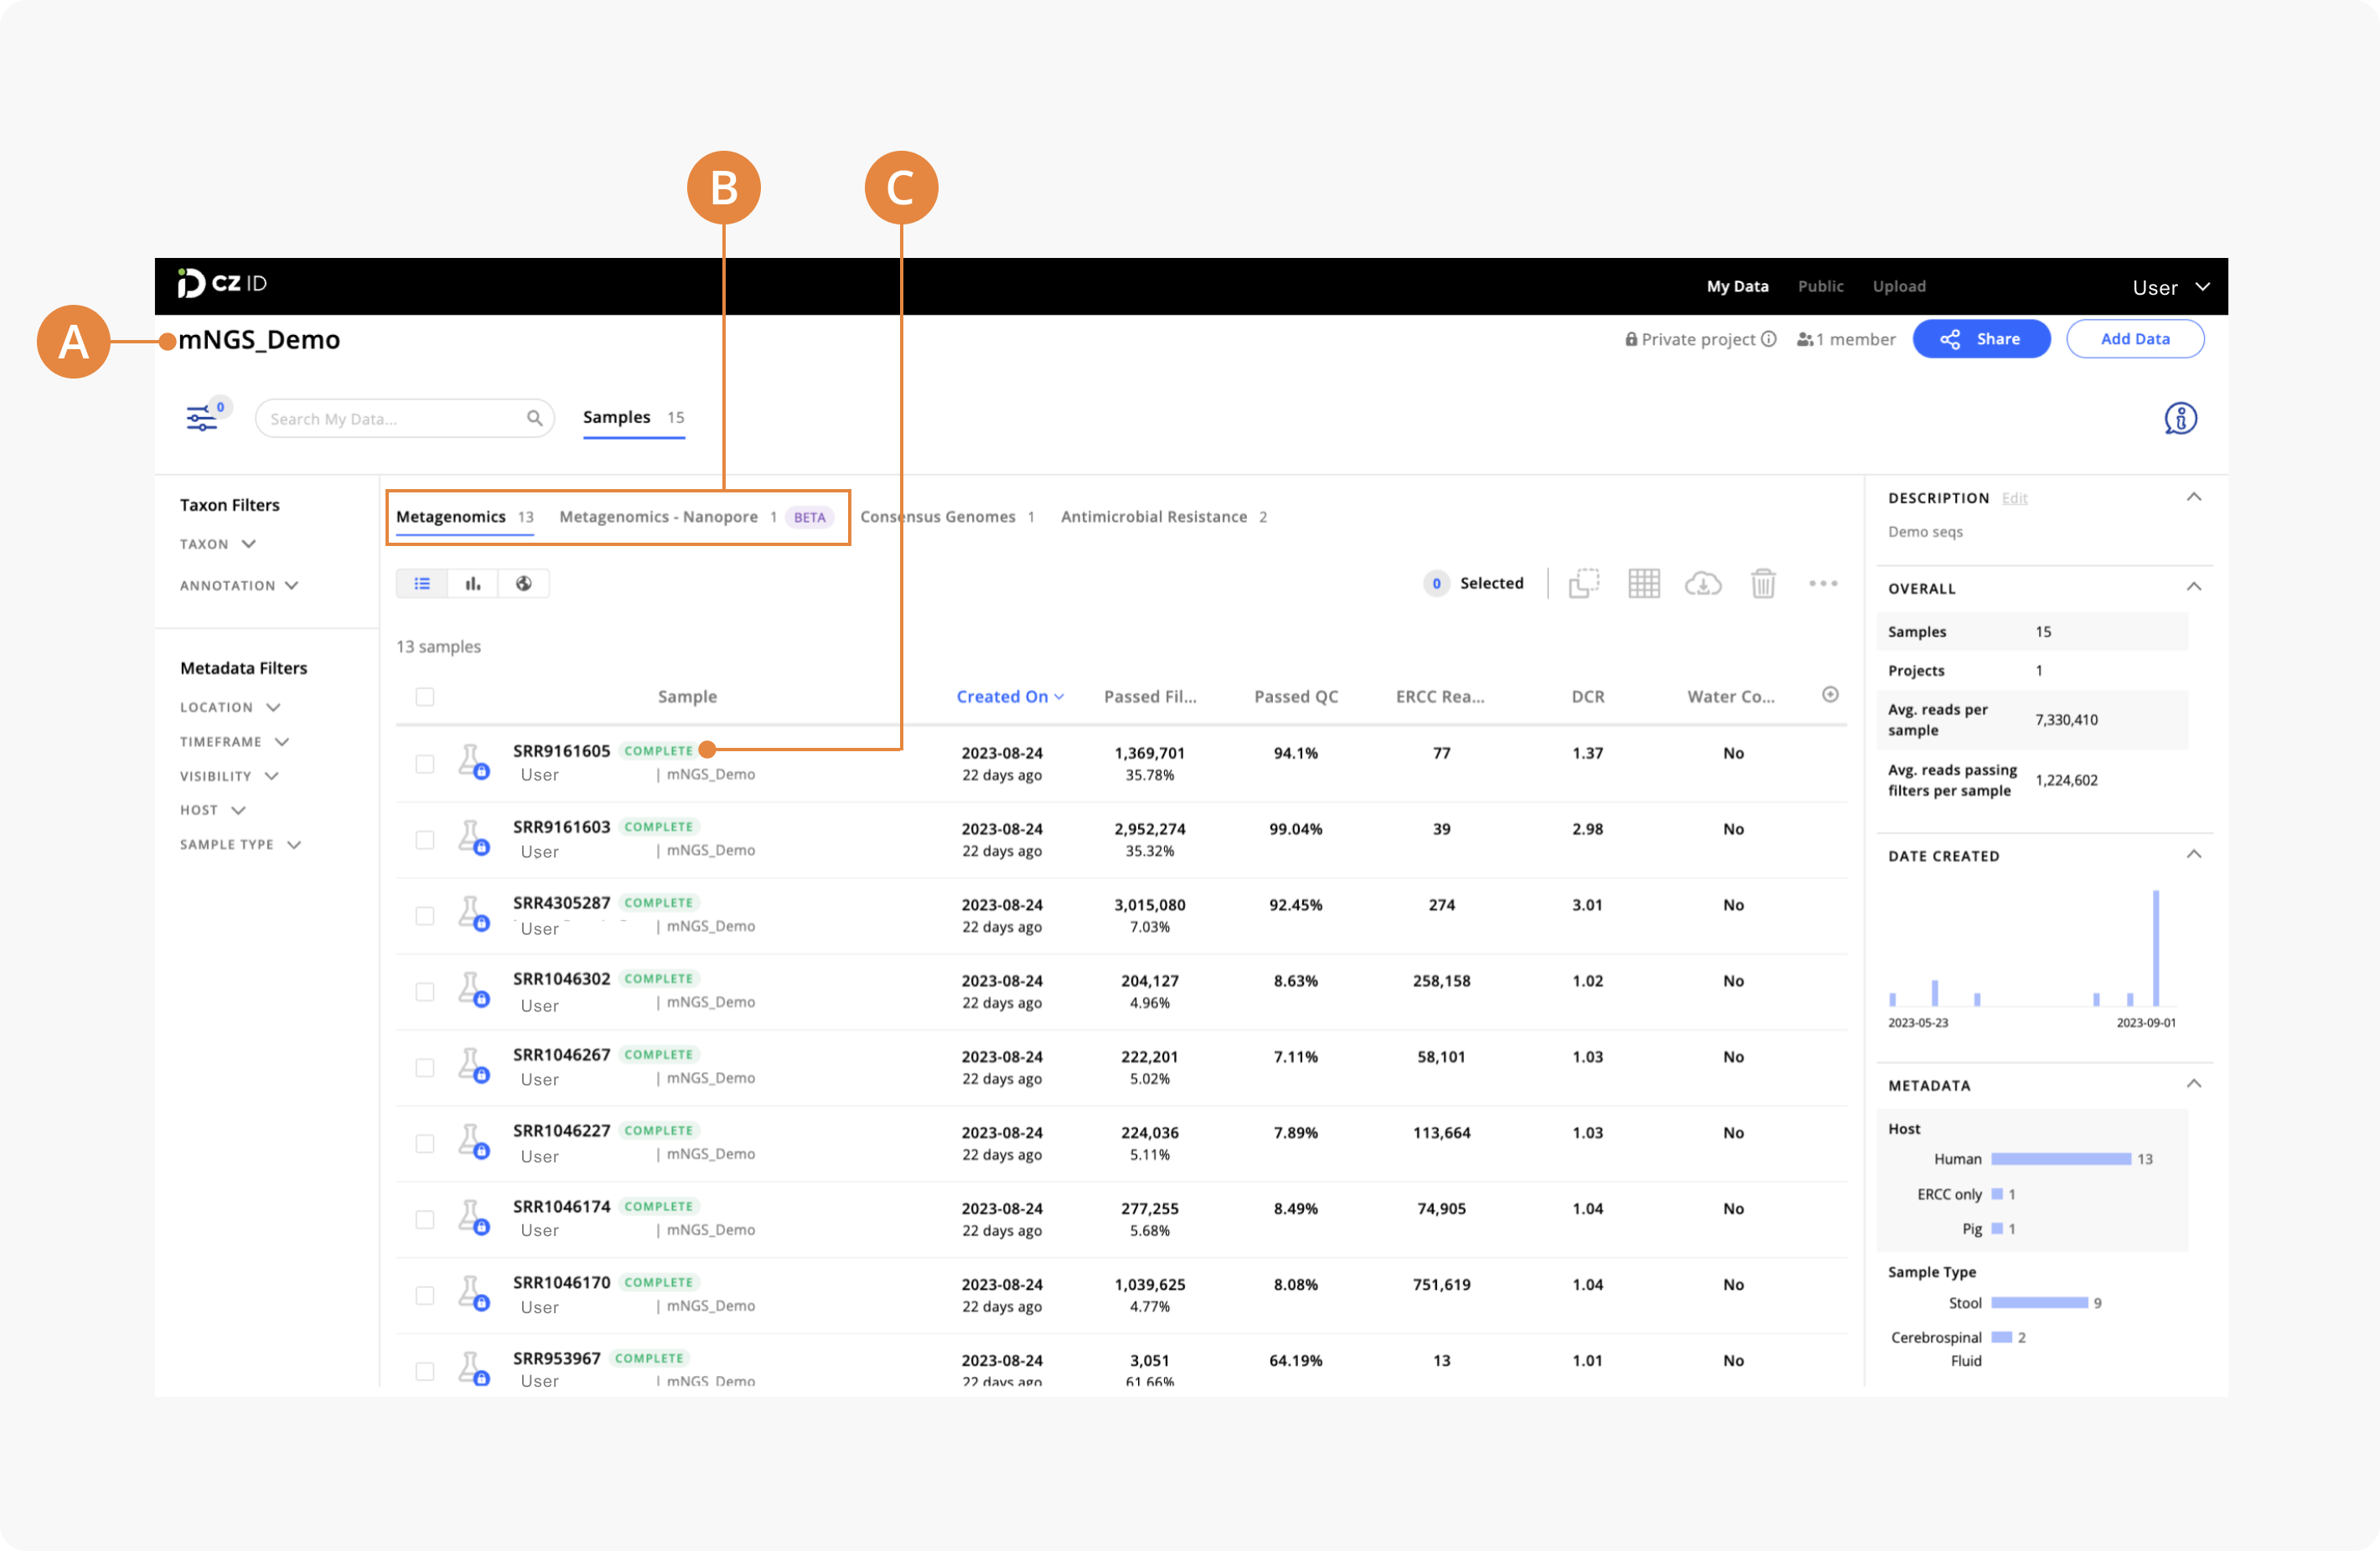Click the cloud download icon

point(1703,584)
